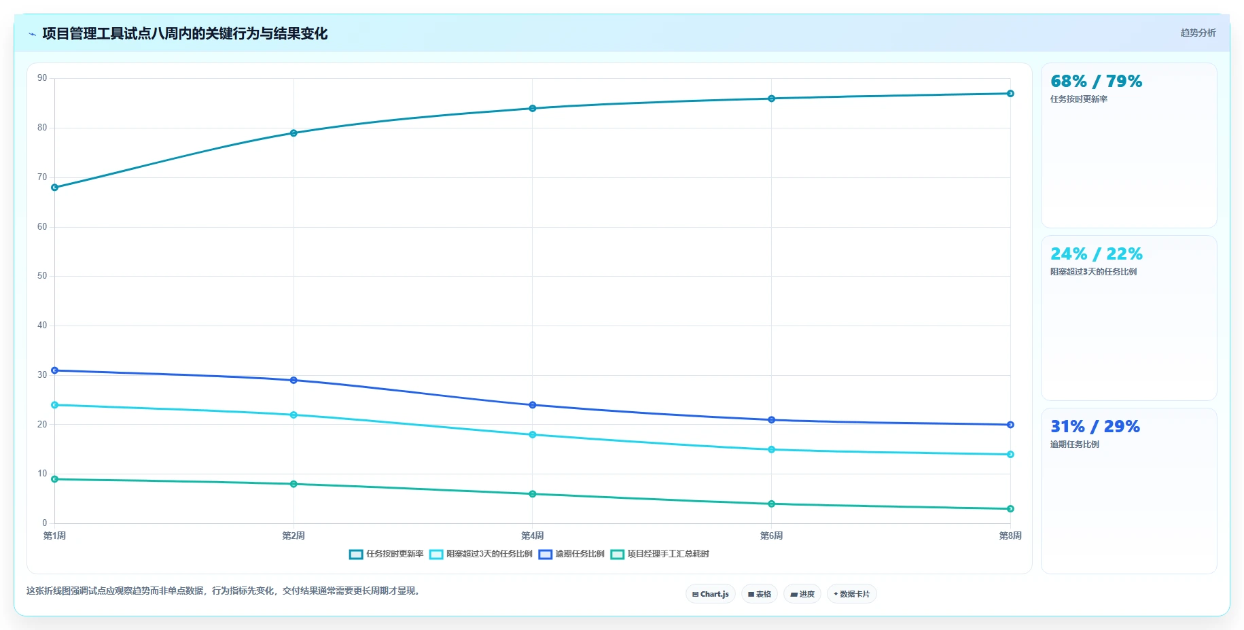Image resolution: width=1244 pixels, height=630 pixels.
Task: Click the trend icon beside the chart title
Action: point(32,34)
